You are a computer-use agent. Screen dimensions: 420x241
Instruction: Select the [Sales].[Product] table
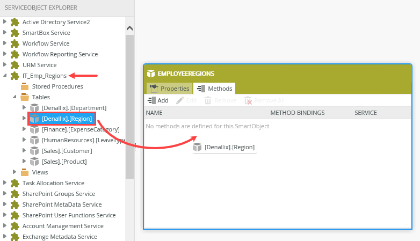(64, 162)
